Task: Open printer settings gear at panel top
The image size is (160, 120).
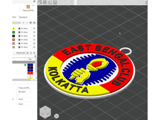Action: pyautogui.click(x=34, y=1)
